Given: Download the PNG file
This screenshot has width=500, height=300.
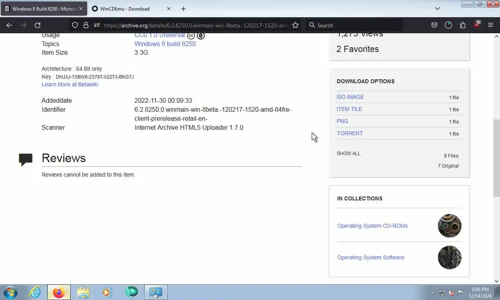Looking at the screenshot, I should pyautogui.click(x=342, y=121).
